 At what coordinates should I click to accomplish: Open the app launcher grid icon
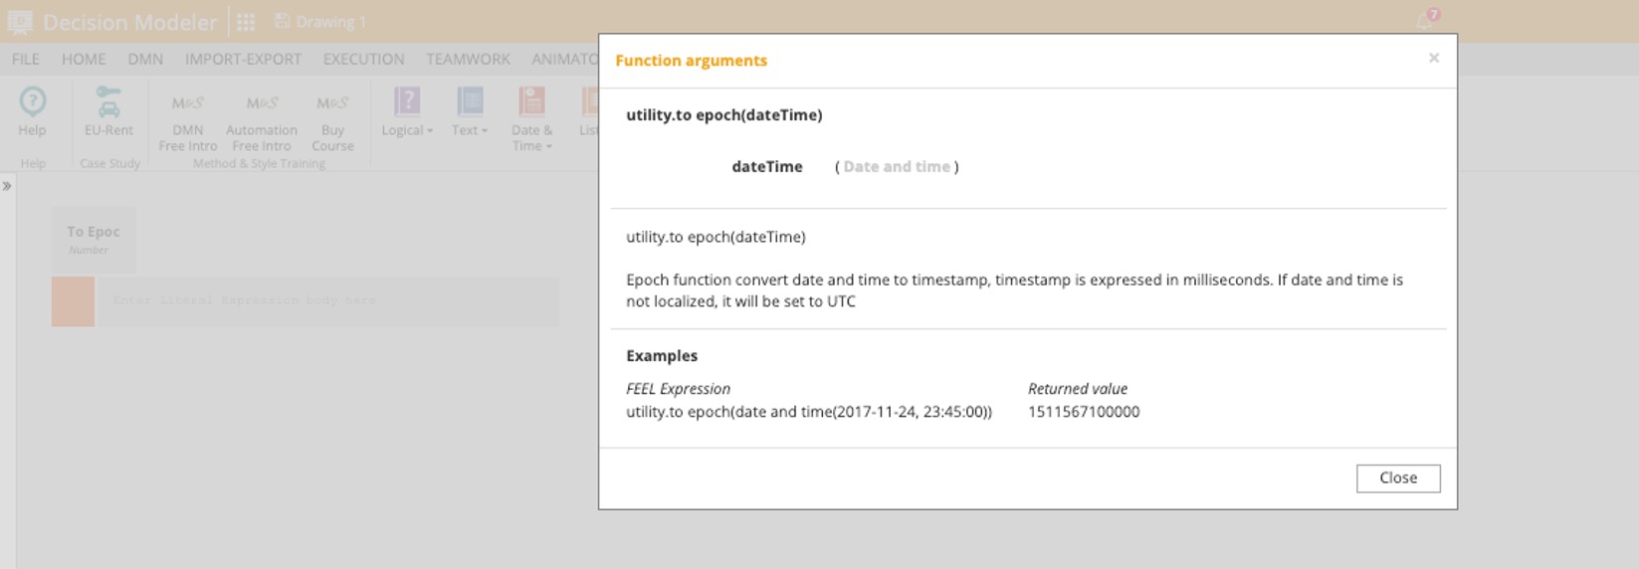[x=246, y=22]
